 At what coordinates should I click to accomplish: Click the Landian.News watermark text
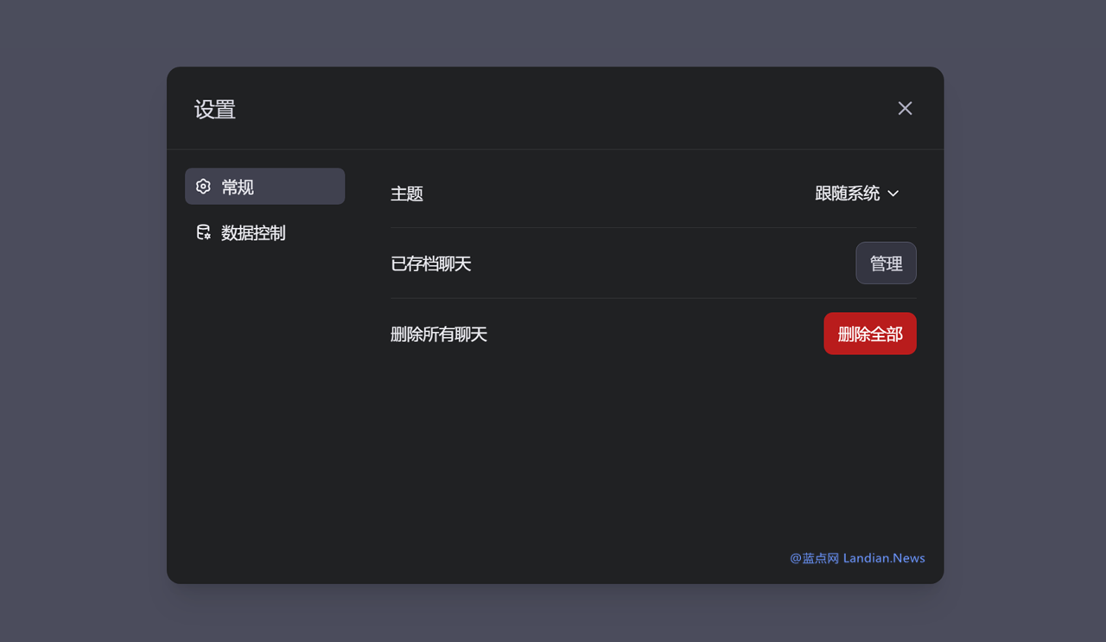tap(884, 558)
